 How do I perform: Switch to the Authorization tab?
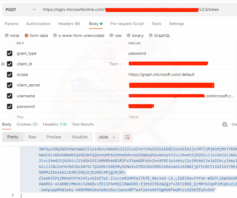pos(38,24)
